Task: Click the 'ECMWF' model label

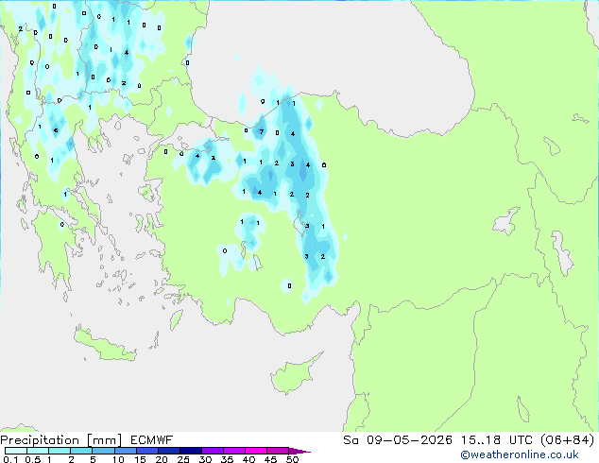Action: pyautogui.click(x=152, y=440)
